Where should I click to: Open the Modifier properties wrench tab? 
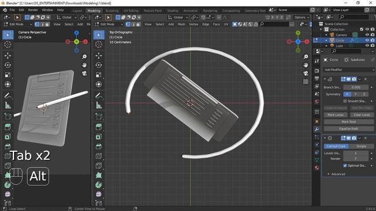(317, 129)
